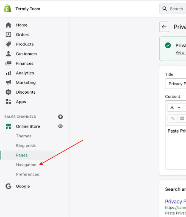Open the Analytics bar chart icon
This screenshot has width=186, height=217.
point(8,73)
